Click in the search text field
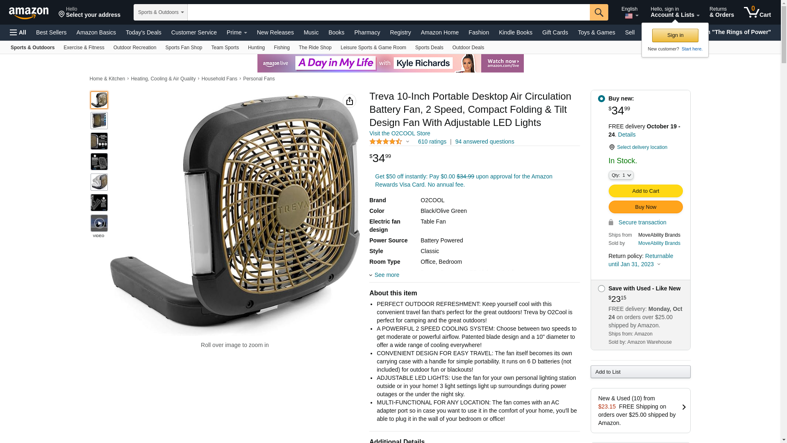 389,12
